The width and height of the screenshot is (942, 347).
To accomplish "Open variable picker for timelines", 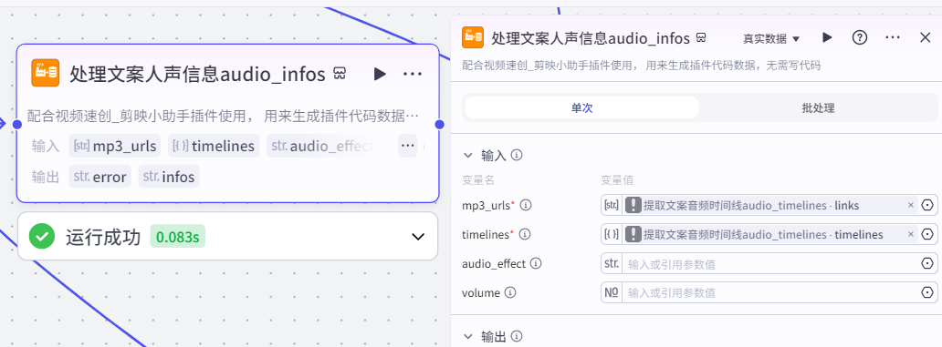I will pos(928,234).
